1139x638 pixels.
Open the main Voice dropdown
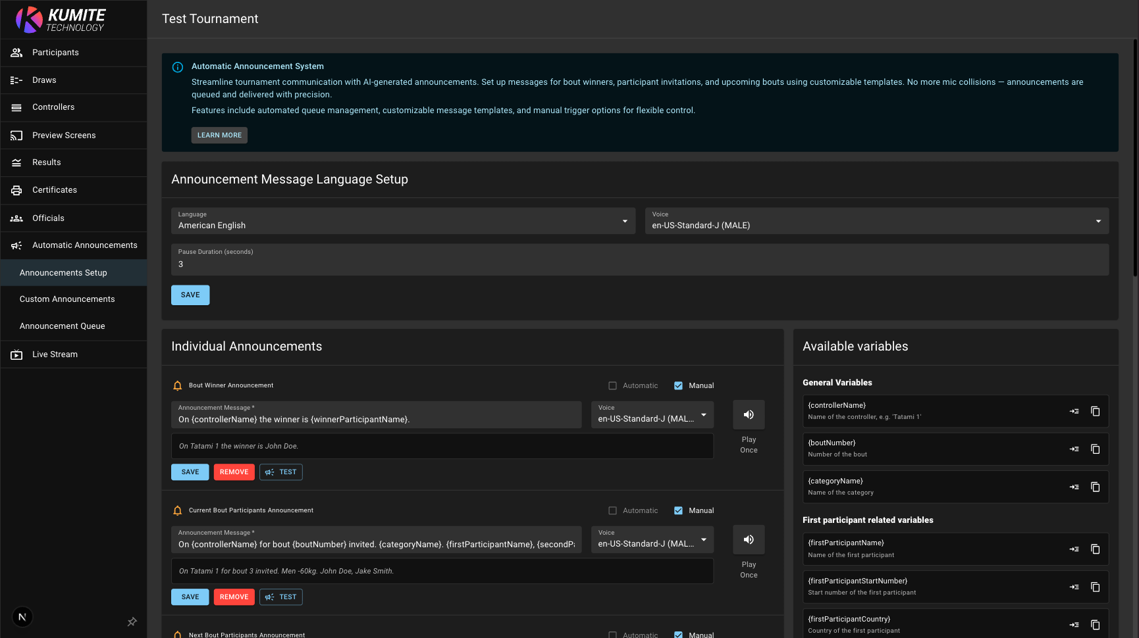[876, 221]
